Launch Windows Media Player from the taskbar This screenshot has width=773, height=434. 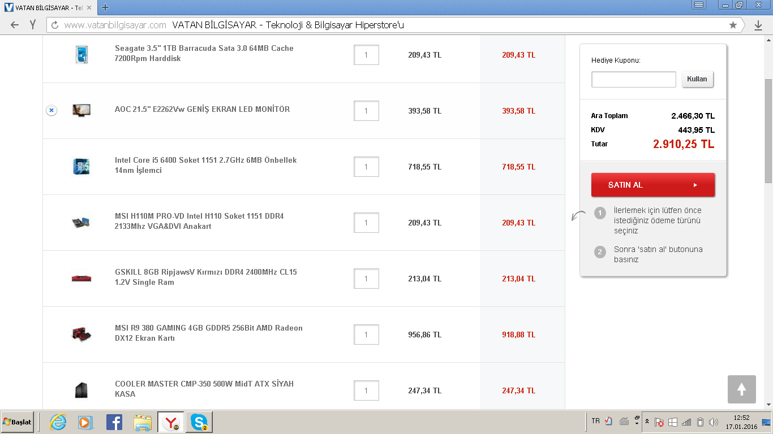(x=85, y=422)
